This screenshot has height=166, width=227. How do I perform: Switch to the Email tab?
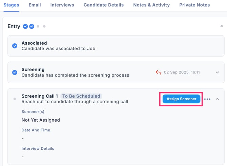click(35, 5)
